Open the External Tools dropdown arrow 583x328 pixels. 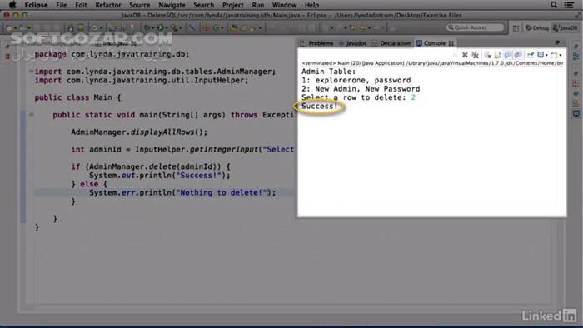coord(181,28)
